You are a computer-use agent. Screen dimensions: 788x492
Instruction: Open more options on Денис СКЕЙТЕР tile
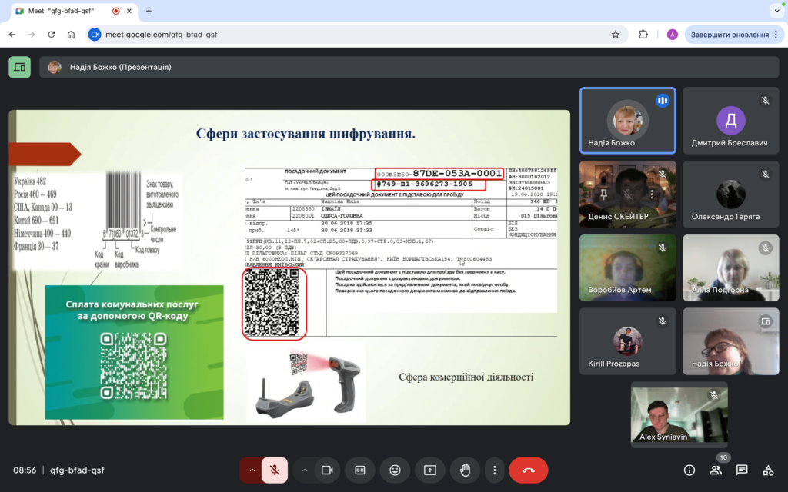point(652,194)
